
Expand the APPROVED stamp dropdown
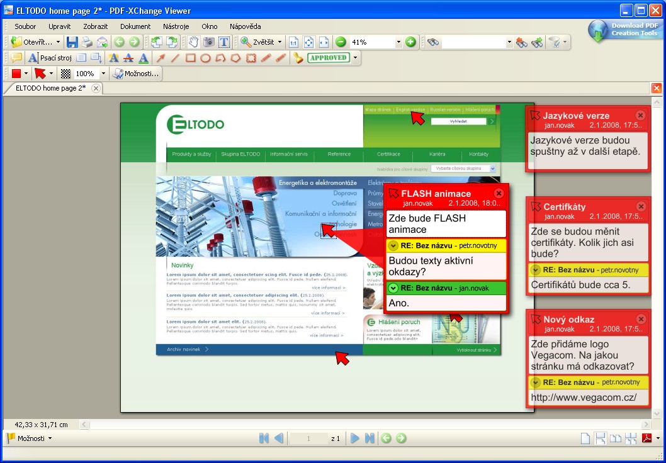(355, 58)
